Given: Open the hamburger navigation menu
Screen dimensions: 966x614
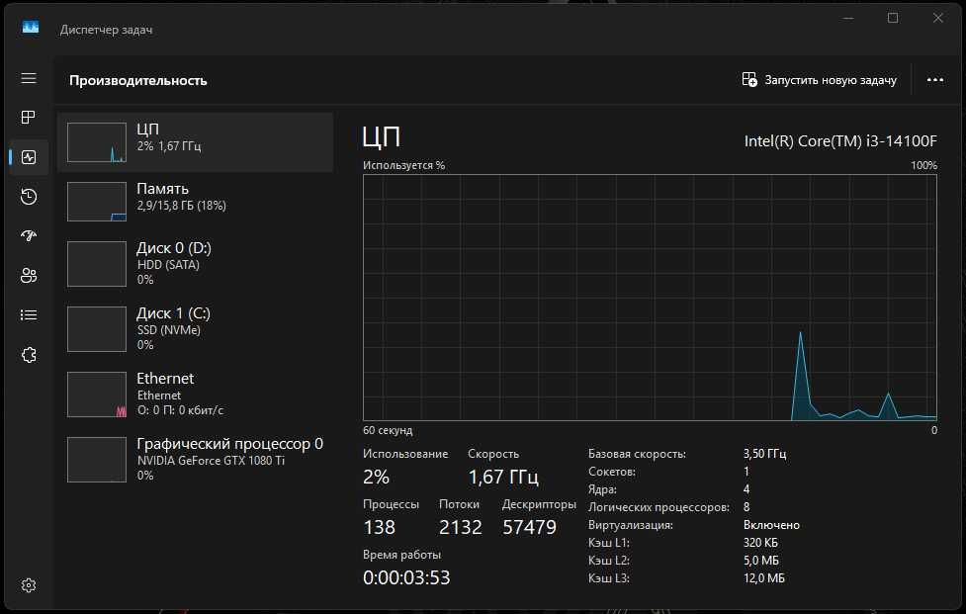Looking at the screenshot, I should [29, 78].
